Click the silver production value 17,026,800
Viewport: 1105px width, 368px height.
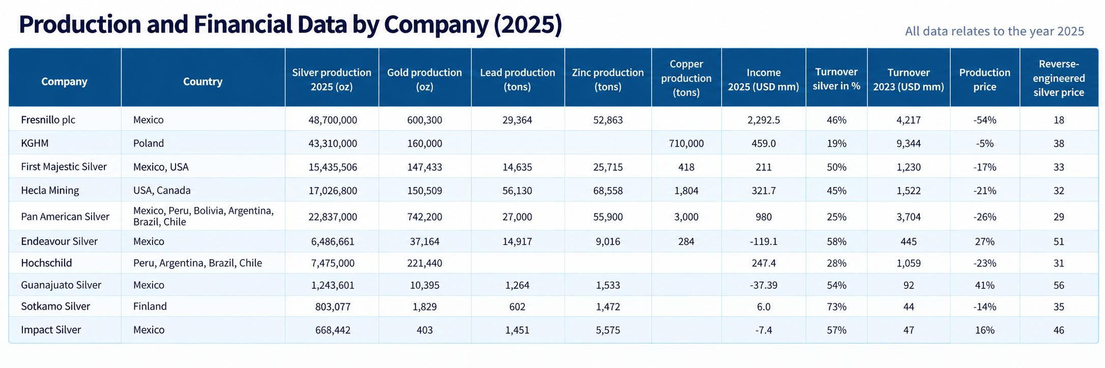click(333, 191)
